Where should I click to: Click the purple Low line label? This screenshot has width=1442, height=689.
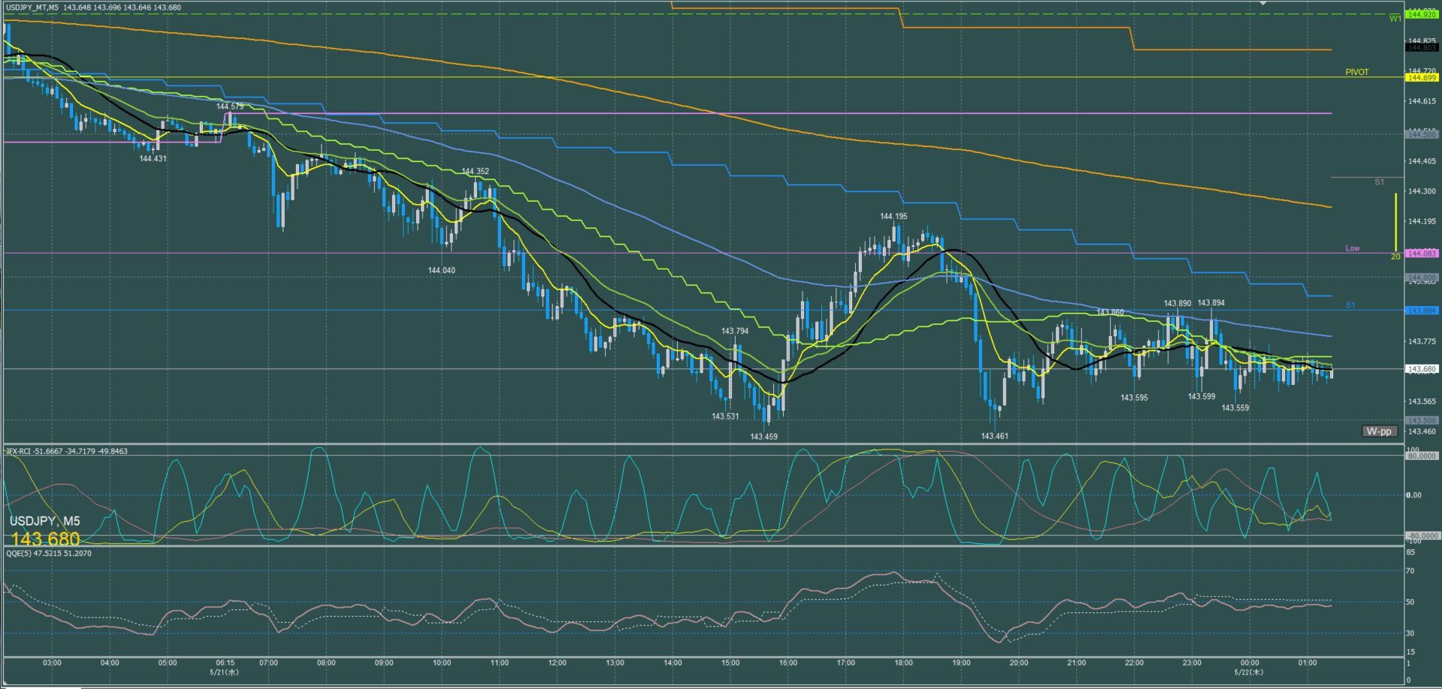pos(1353,248)
